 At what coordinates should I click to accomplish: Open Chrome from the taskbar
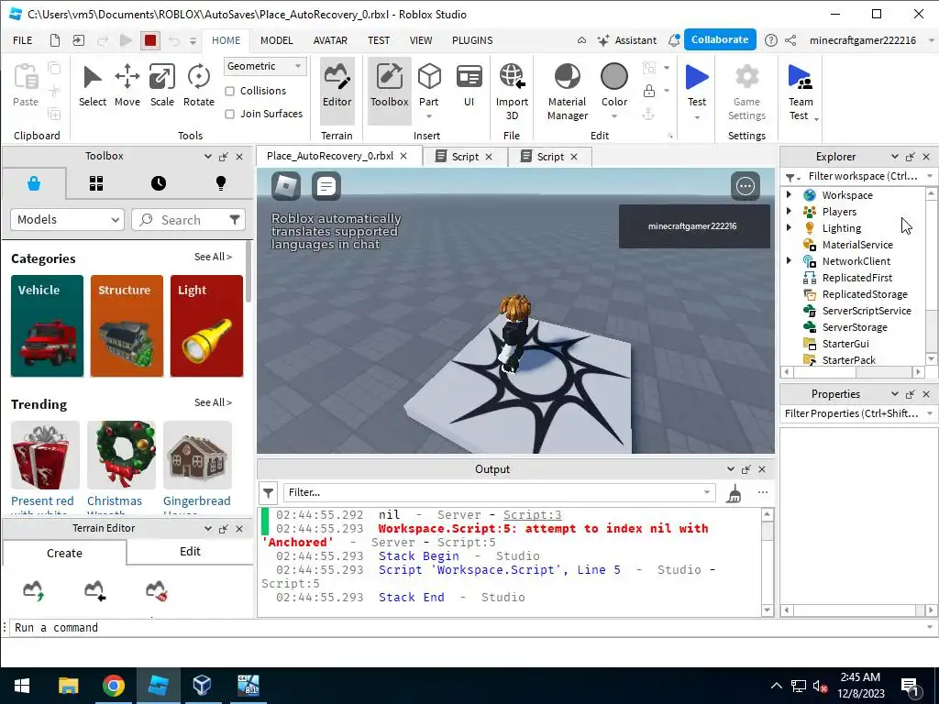[113, 686]
